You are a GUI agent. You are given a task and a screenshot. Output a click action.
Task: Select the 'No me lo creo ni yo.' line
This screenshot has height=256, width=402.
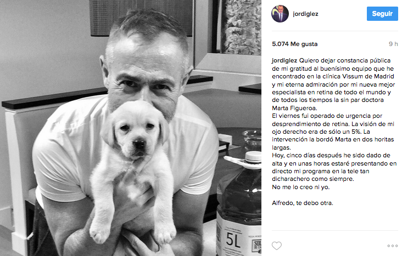[301, 187]
